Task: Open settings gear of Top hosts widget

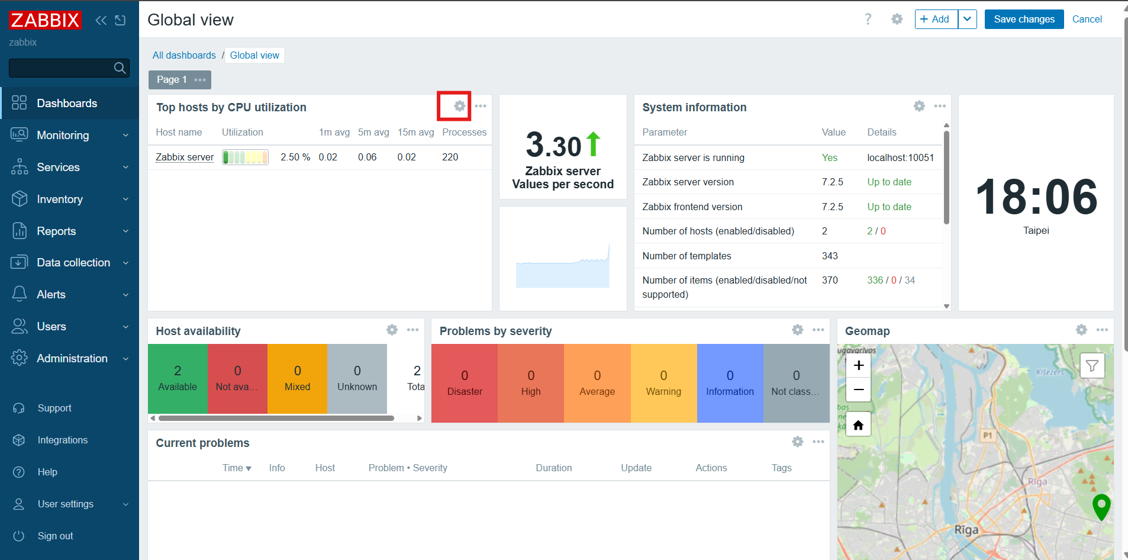Action: coord(459,107)
